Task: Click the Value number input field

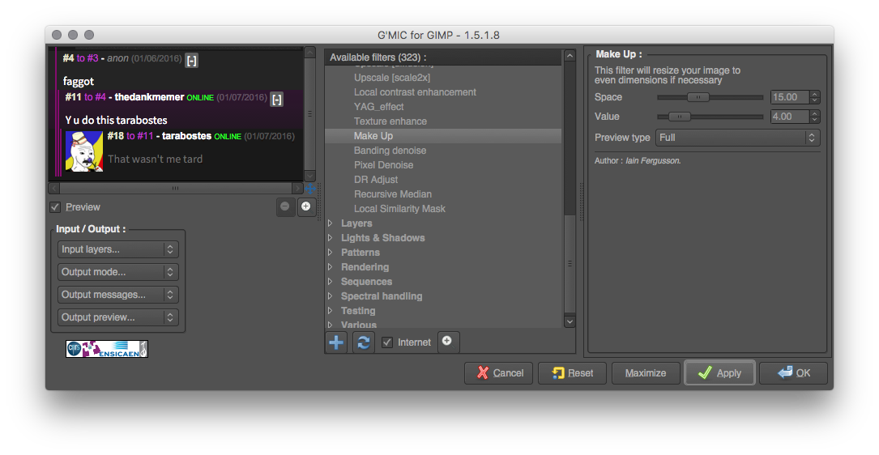Action: point(788,117)
